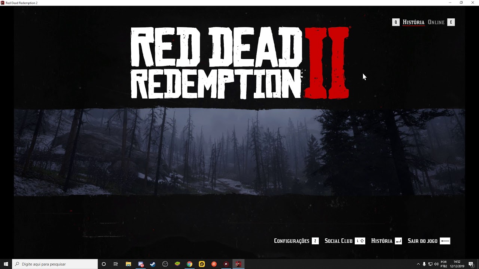Image resolution: width=479 pixels, height=269 pixels.
Task: Start História from bottom menu
Action: pos(382,241)
